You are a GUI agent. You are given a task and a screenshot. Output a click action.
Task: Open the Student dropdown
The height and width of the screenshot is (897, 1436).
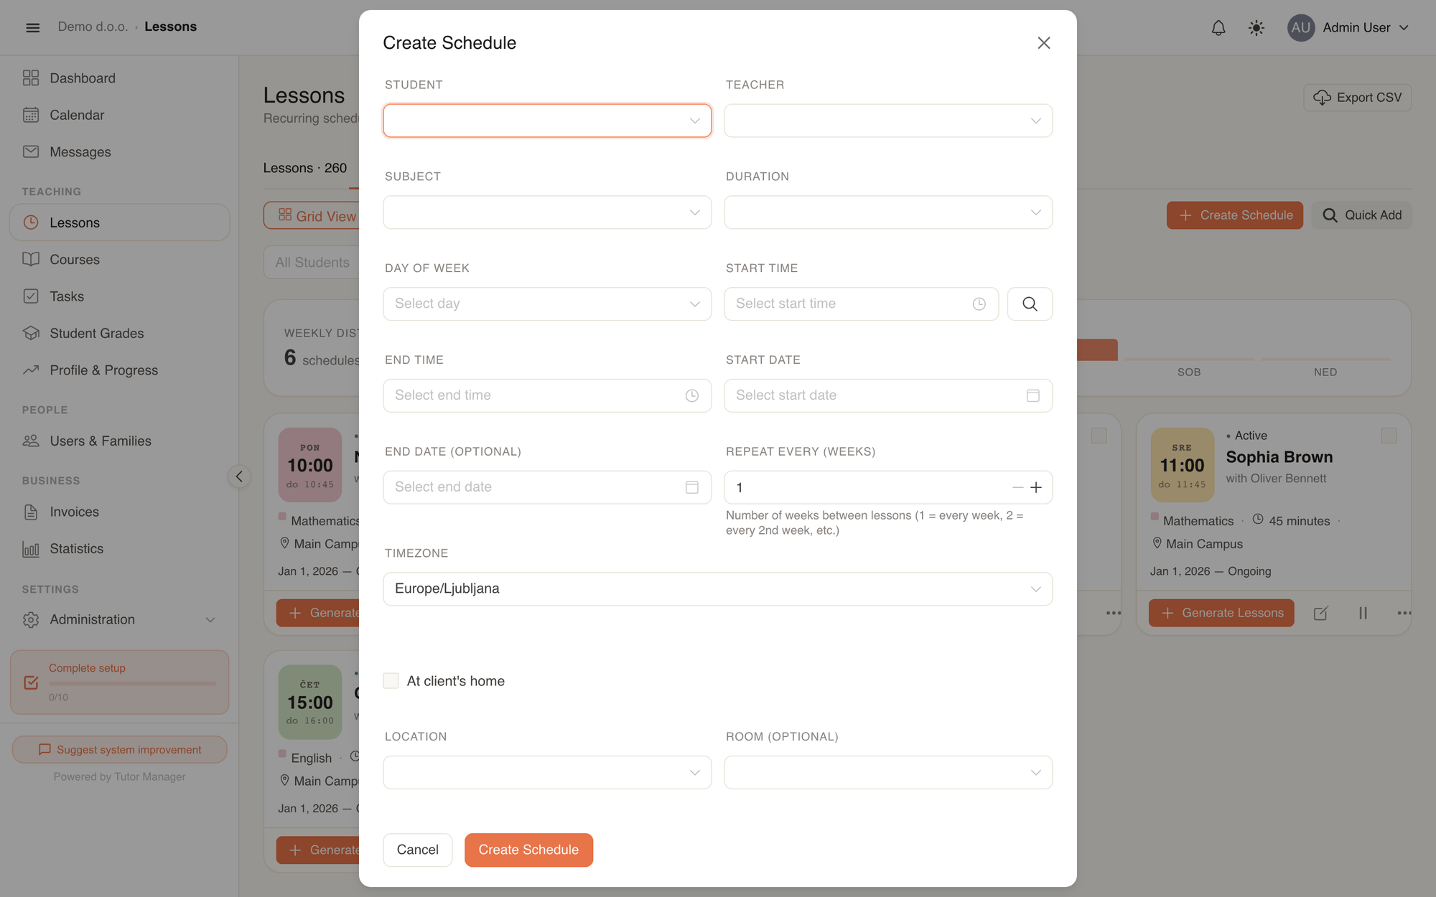(x=547, y=121)
